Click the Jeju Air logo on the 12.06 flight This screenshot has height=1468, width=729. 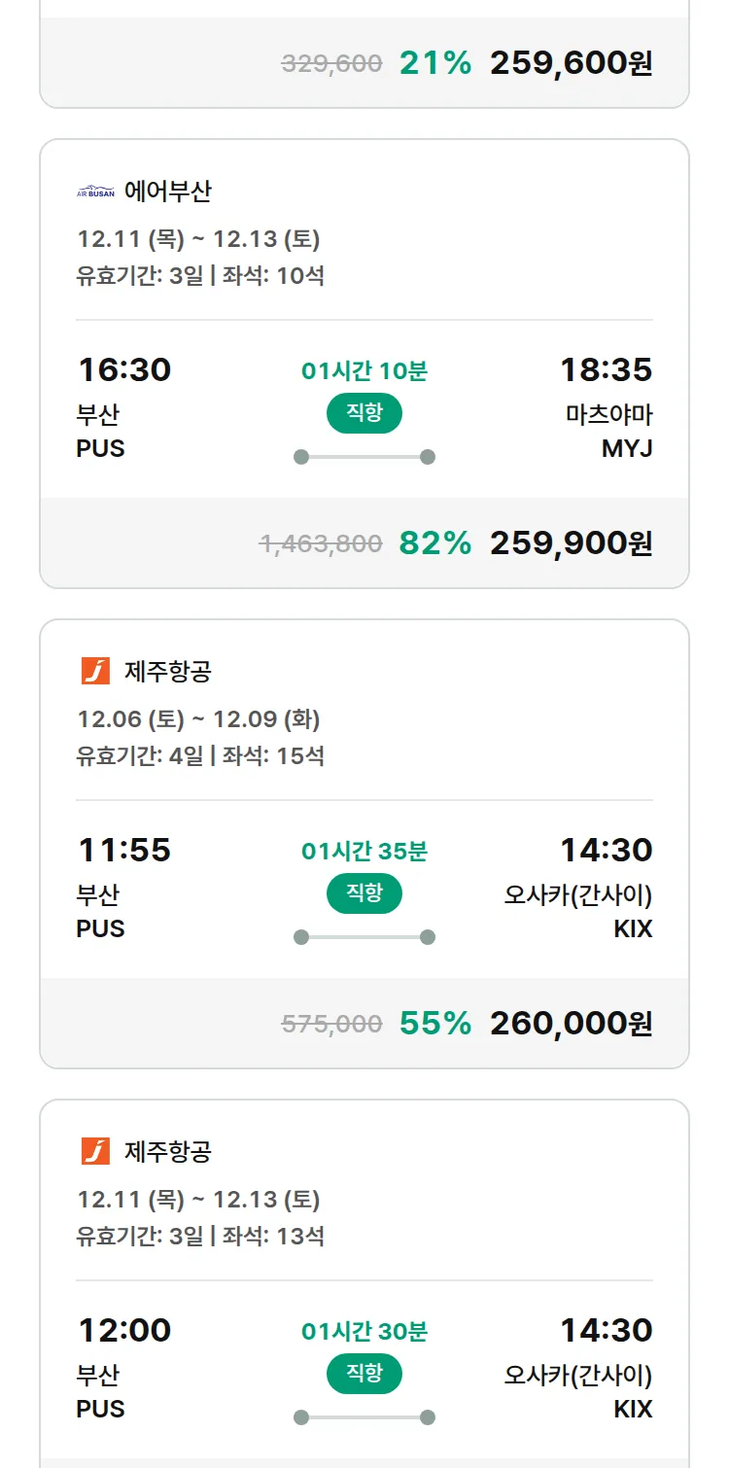pos(95,671)
